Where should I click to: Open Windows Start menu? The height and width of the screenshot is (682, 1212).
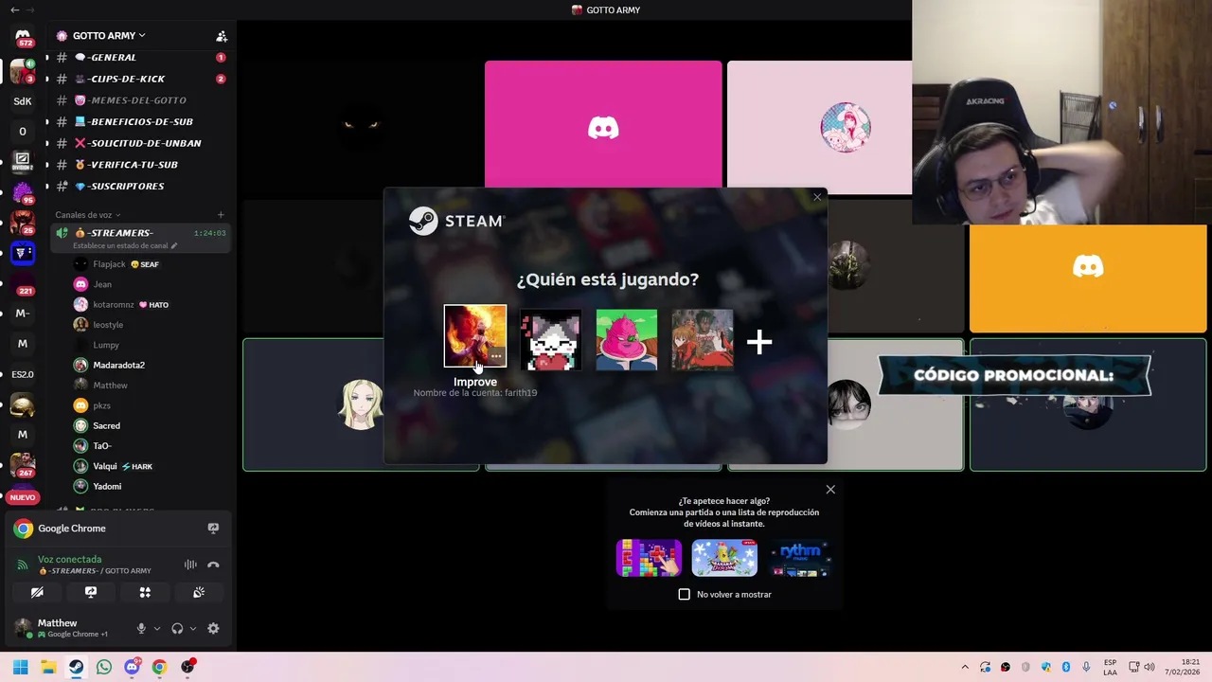21,667
